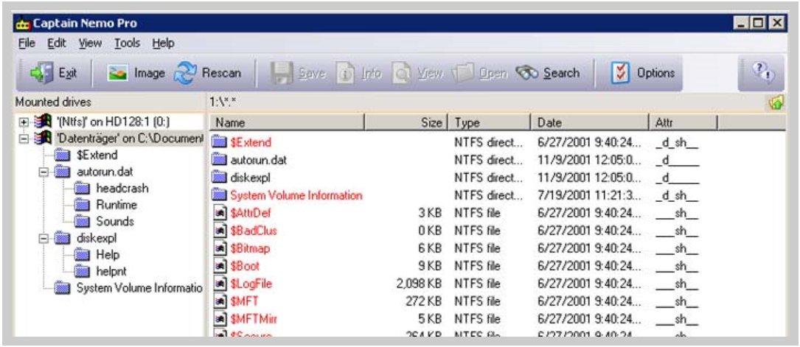Select the Runtime folder in tree
This screenshot has width=800, height=347.
[x=116, y=205]
